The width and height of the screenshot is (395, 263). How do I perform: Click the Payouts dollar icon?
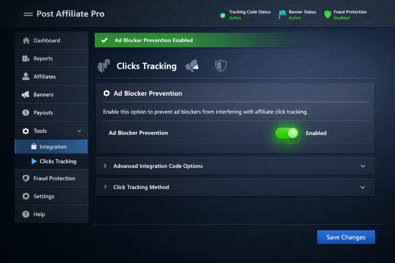[26, 112]
